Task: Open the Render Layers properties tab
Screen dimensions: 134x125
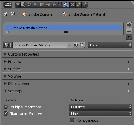Action: click(24, 5)
